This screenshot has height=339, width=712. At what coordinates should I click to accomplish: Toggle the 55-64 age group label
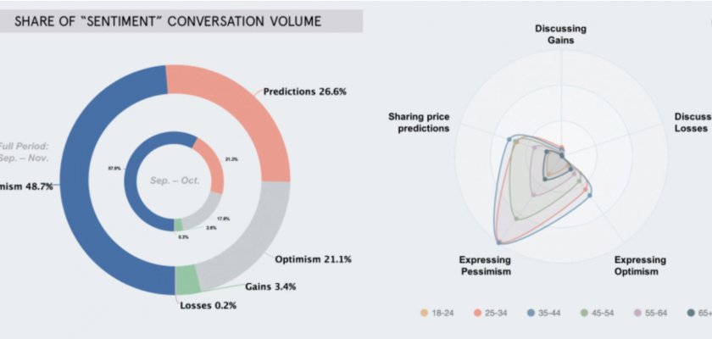656,313
